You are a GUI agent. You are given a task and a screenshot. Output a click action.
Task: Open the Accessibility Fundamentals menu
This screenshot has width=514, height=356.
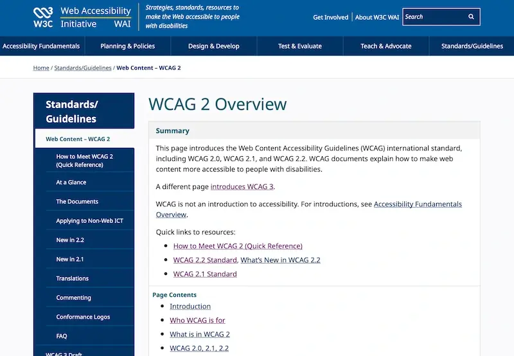tap(41, 46)
